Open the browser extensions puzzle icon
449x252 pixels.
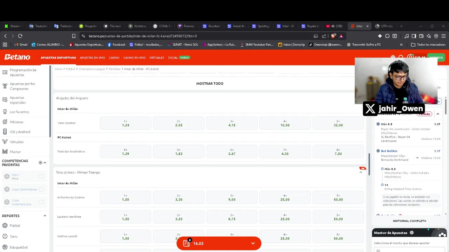coord(387,36)
